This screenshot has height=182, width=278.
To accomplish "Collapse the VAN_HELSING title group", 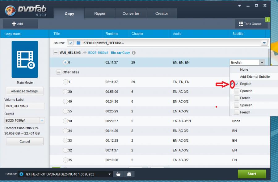I will pos(56,53).
